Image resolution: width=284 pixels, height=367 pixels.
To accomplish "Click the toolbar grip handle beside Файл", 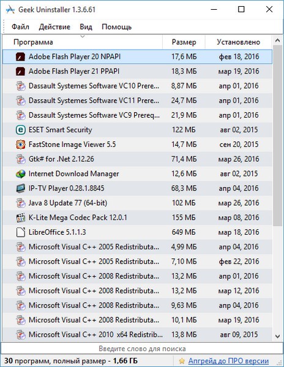I will click(x=4, y=27).
